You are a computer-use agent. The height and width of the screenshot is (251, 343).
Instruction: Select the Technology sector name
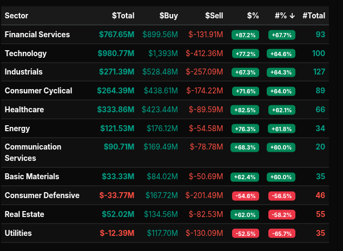point(25,53)
